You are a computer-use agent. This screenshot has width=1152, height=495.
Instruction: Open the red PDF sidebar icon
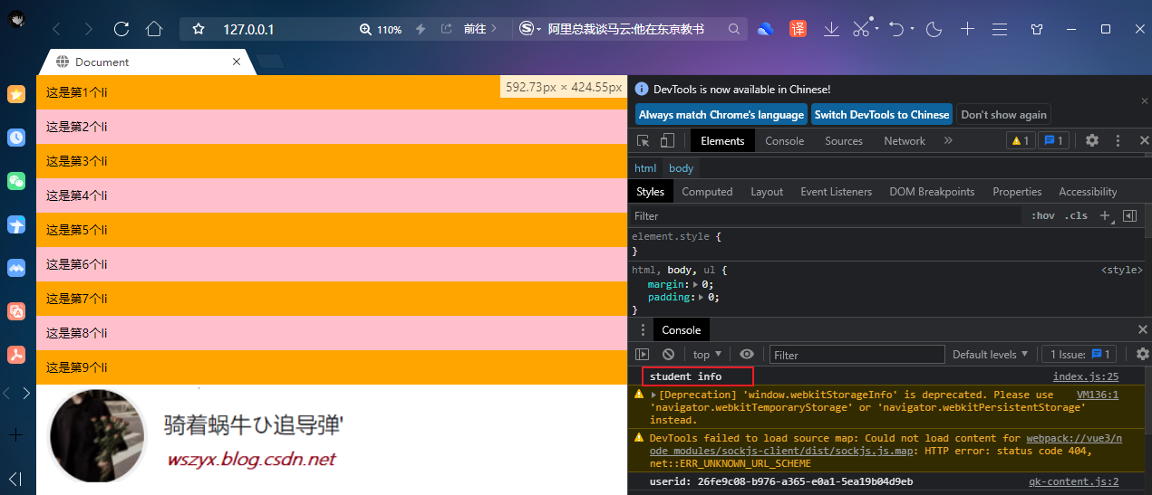(x=16, y=354)
